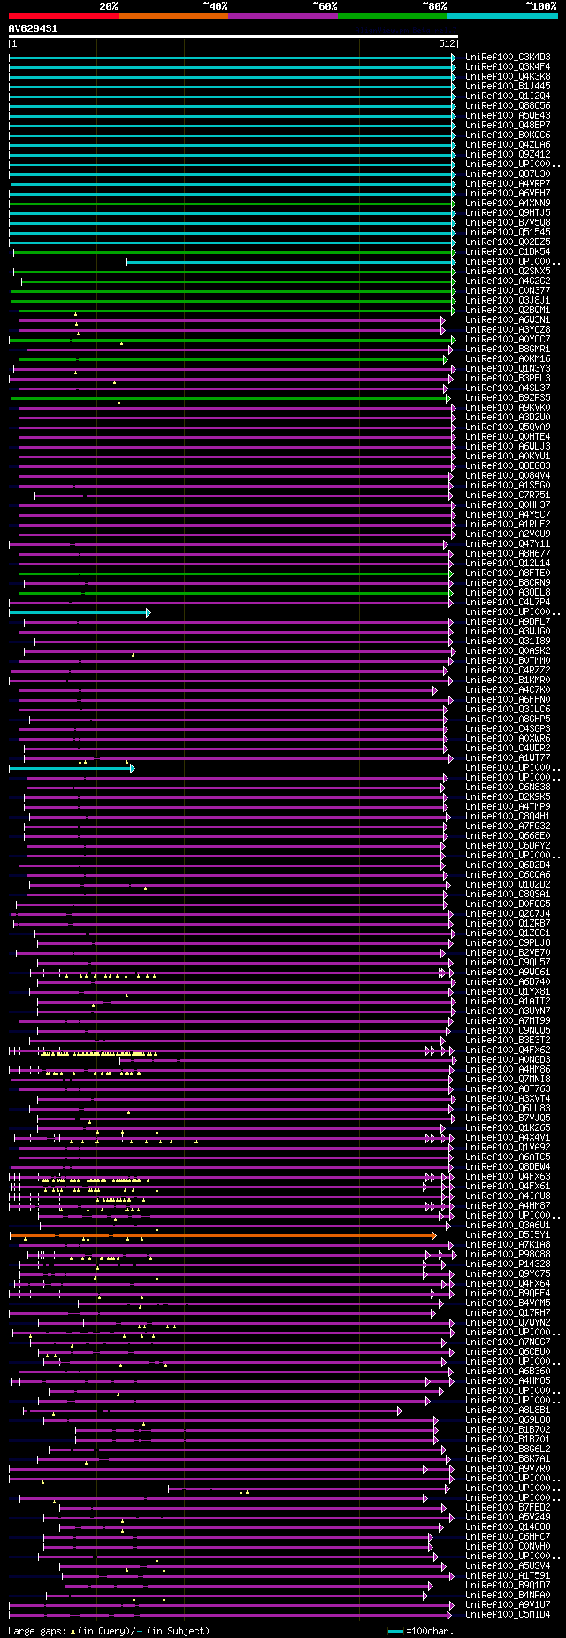Select label UniRef100_C4L7P4
Image resolution: width=566 pixels, height=1638 pixels.
tap(508, 603)
